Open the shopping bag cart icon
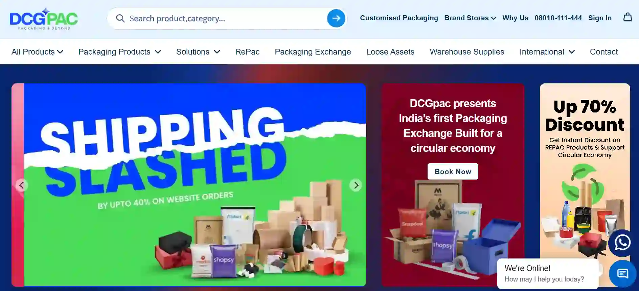This screenshot has height=291, width=639. coord(627,17)
